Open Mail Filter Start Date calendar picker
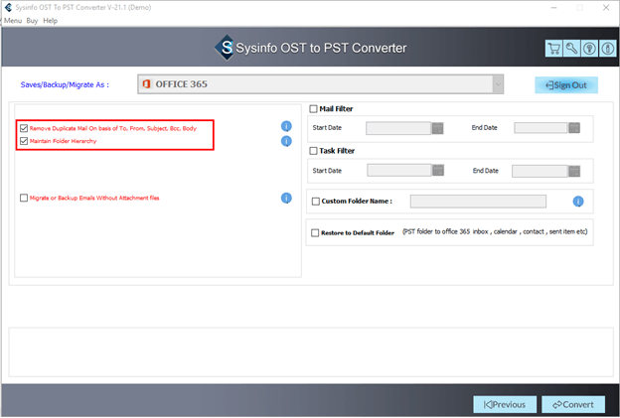620x418 pixels. click(x=438, y=128)
